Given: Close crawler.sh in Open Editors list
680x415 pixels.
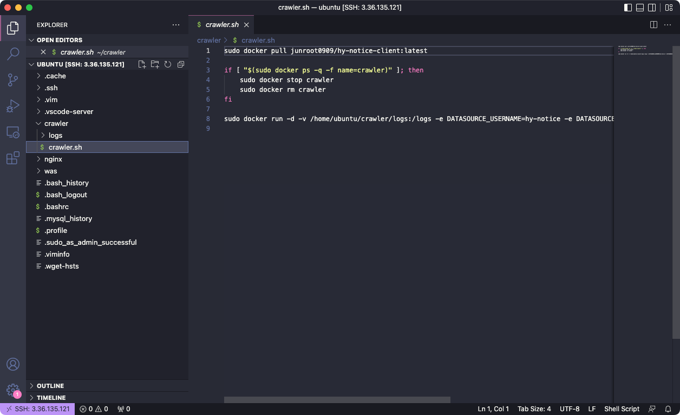Looking at the screenshot, I should click(43, 52).
